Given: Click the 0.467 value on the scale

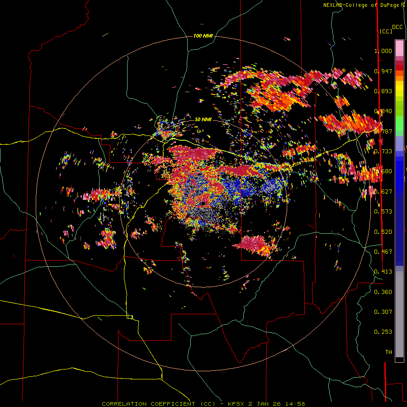Looking at the screenshot, I should 383,252.
